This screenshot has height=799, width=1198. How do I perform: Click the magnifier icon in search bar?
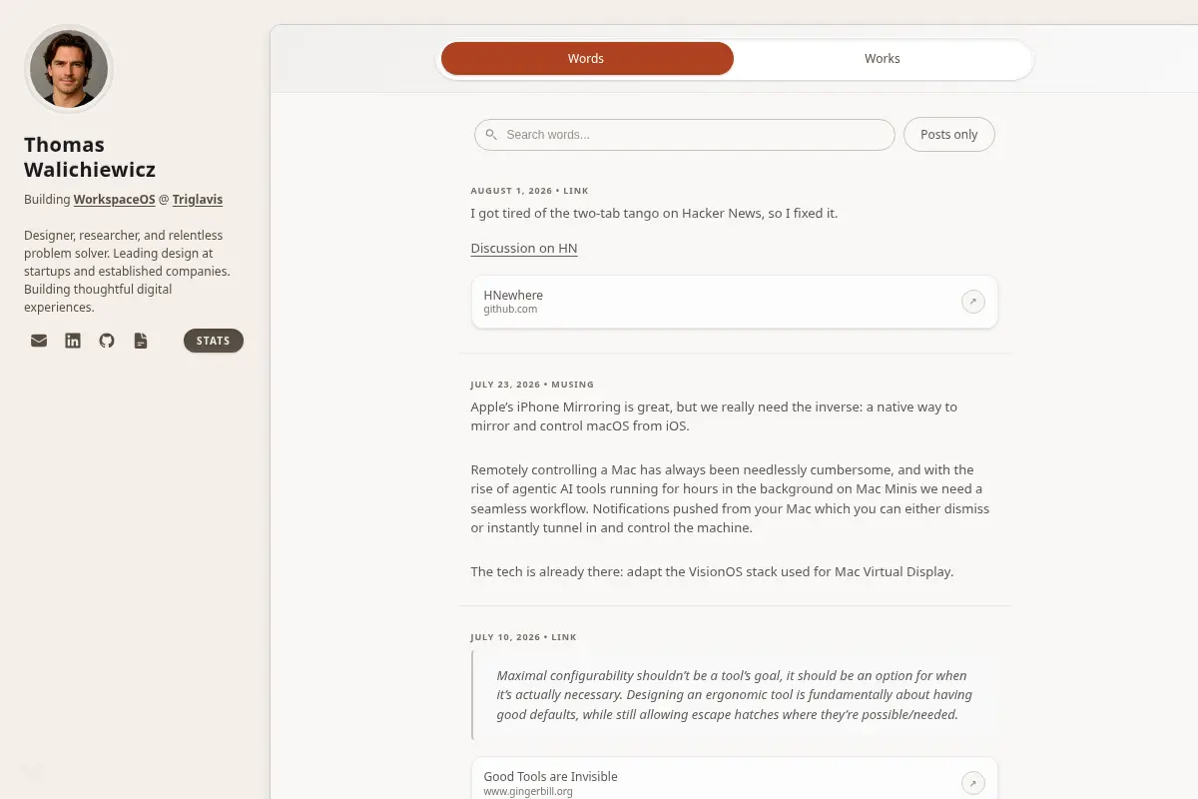coord(491,135)
